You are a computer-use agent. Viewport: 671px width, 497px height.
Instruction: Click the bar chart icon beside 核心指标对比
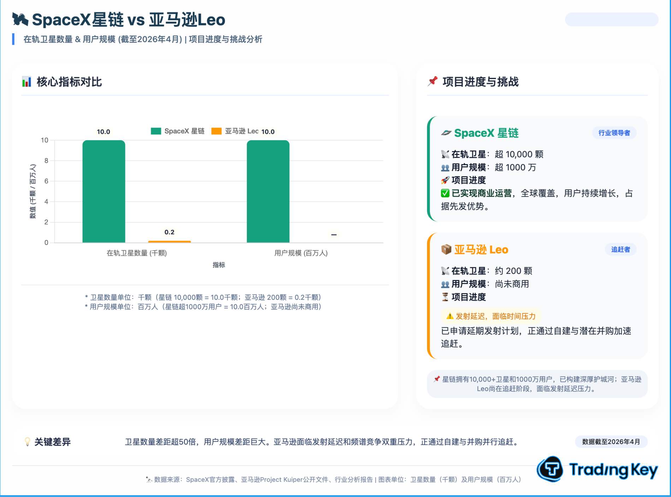(x=26, y=82)
